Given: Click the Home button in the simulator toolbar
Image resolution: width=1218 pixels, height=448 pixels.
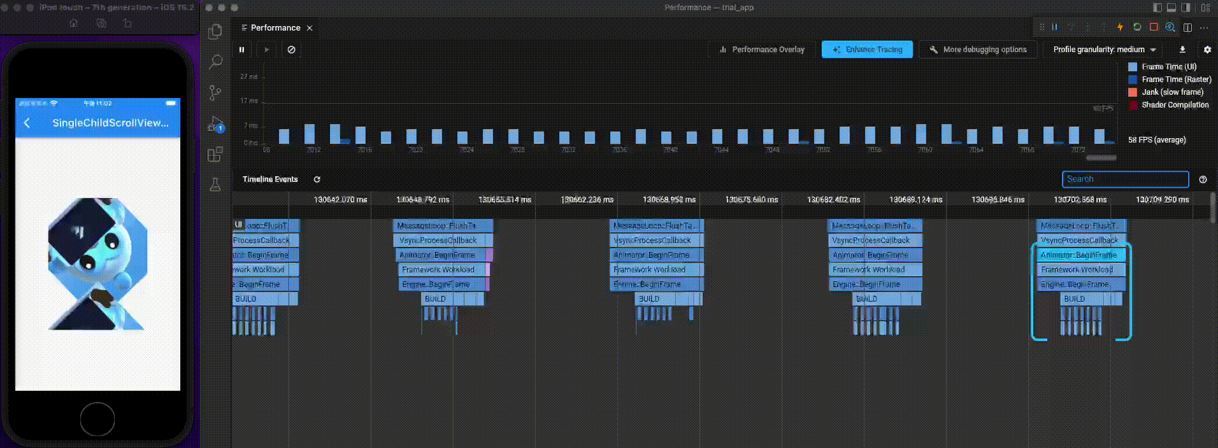Looking at the screenshot, I should pos(74,23).
